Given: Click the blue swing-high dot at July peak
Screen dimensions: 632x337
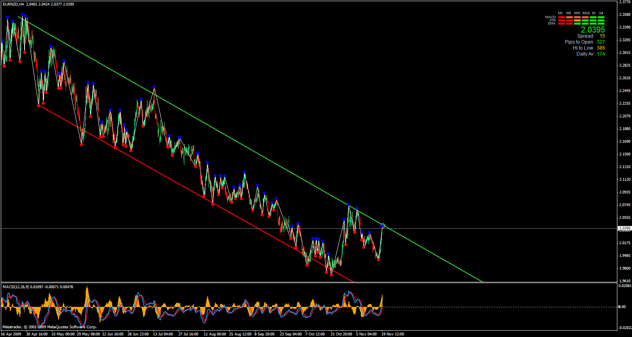Looking at the screenshot, I should 154,87.
